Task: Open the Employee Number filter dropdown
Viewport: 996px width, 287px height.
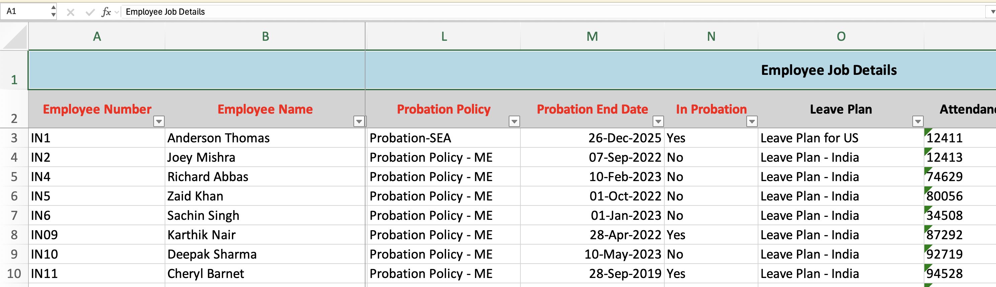Action: coord(159,122)
